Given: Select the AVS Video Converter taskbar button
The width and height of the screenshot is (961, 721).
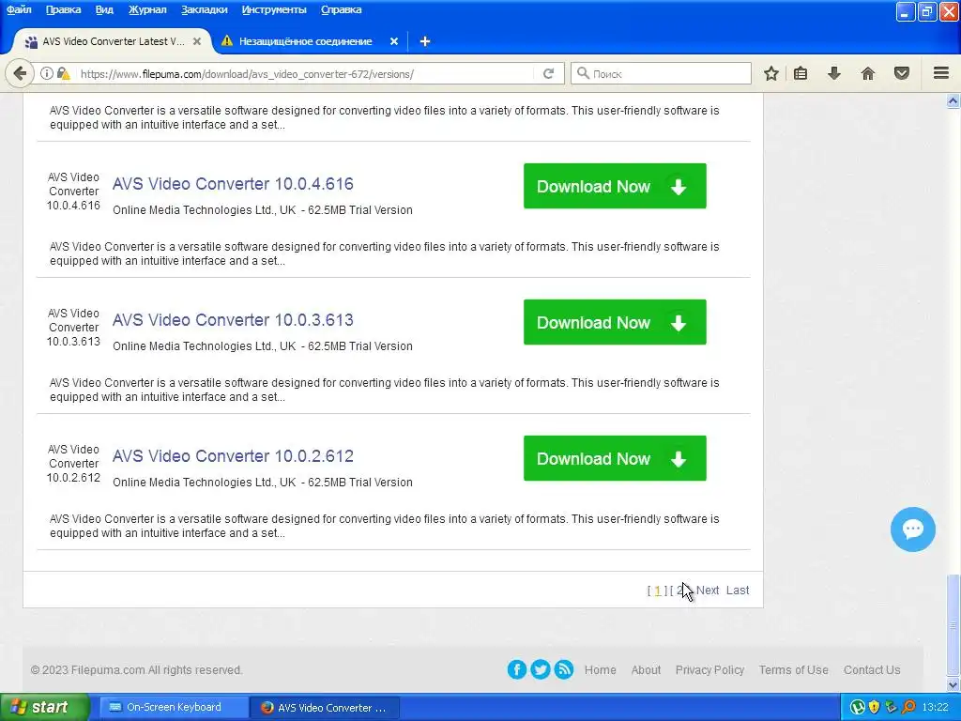Looking at the screenshot, I should (x=325, y=708).
